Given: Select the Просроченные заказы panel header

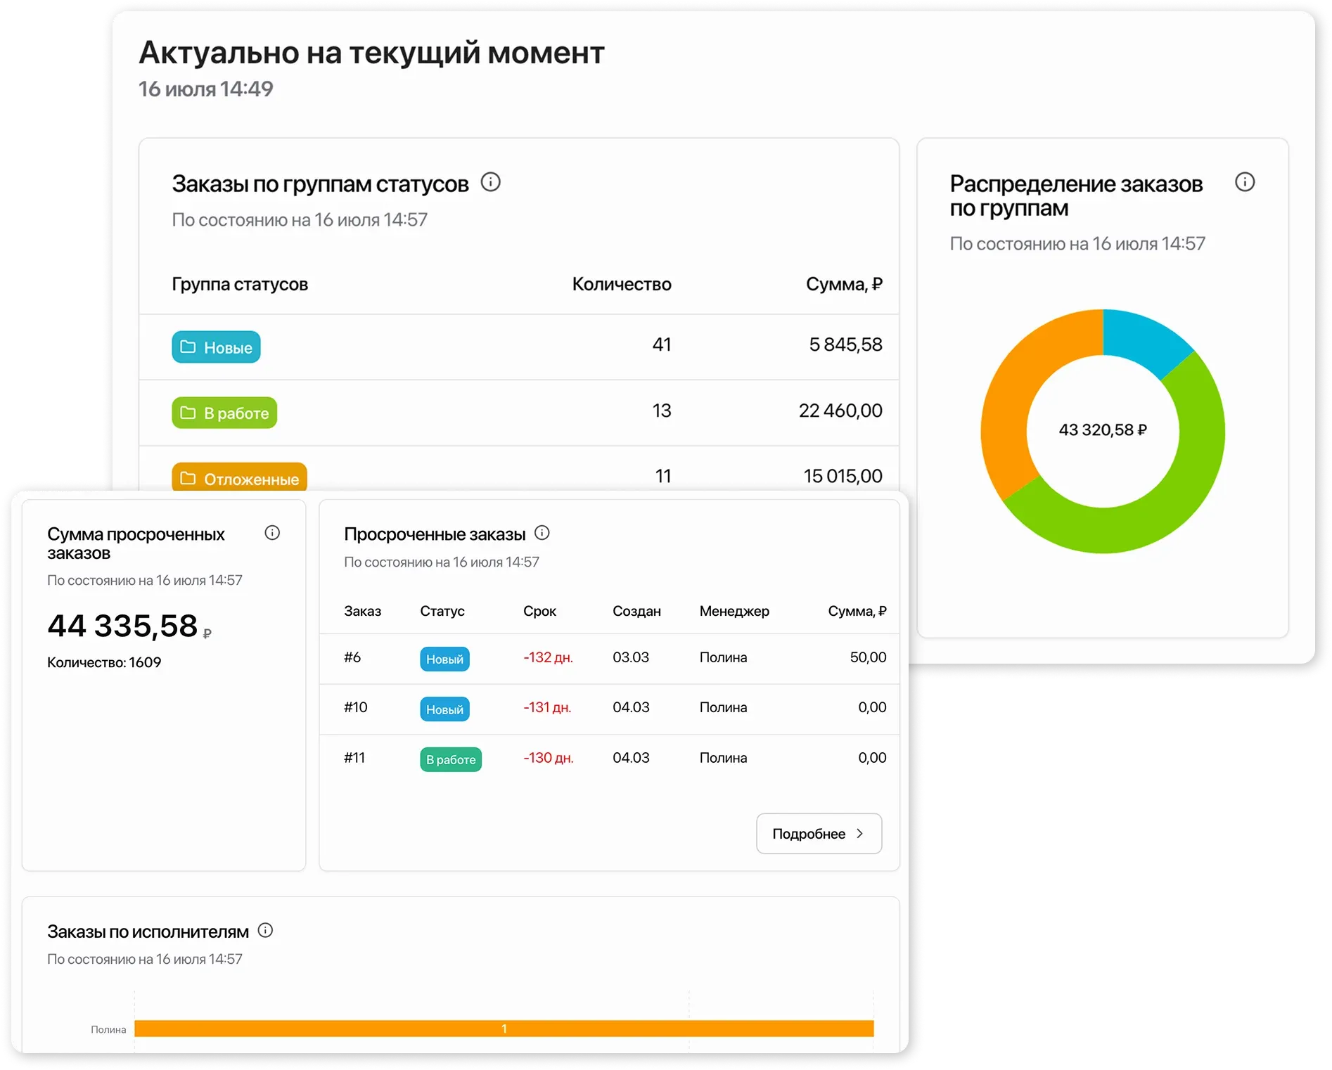Looking at the screenshot, I should 434,533.
